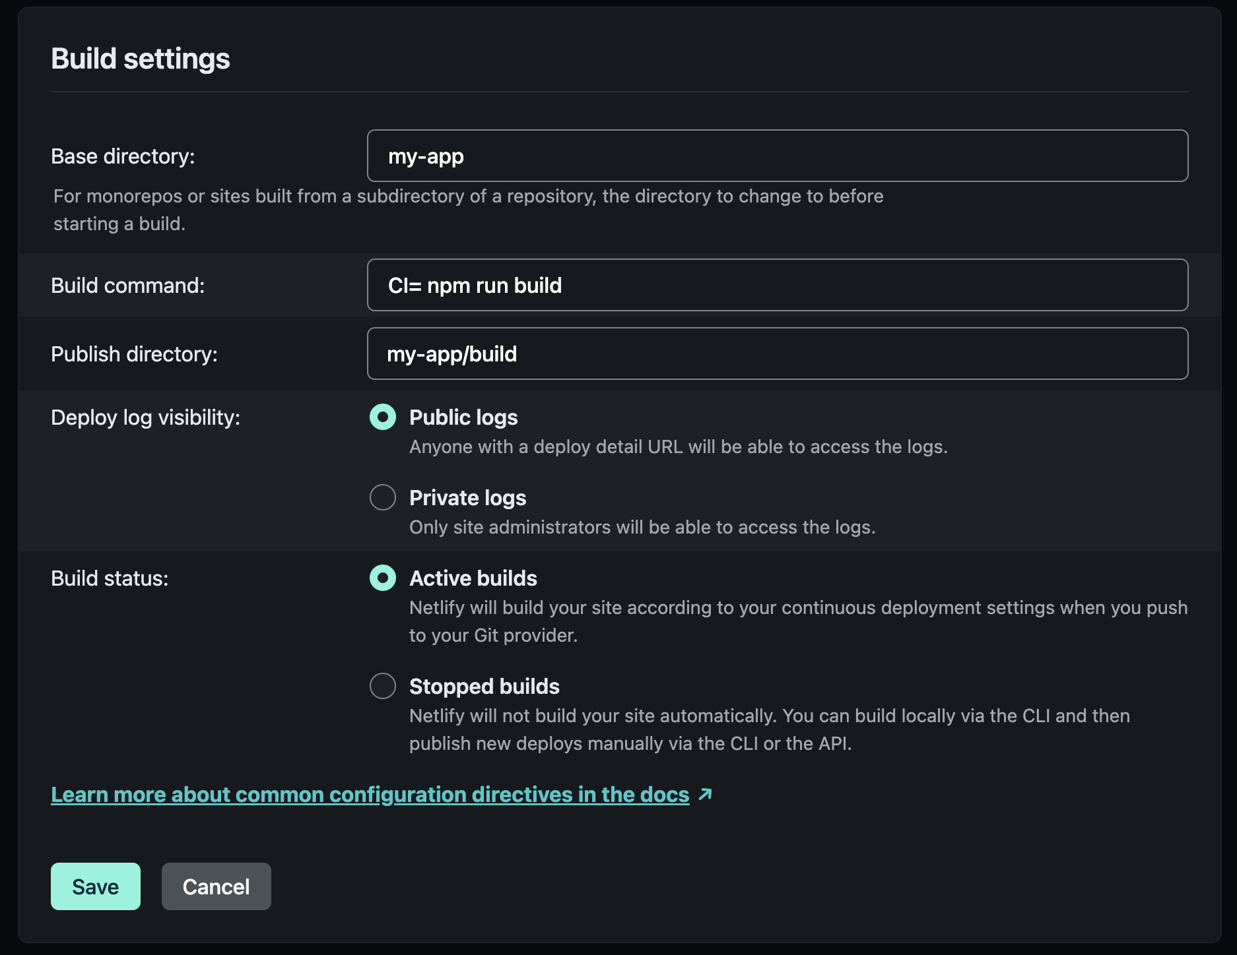Choose the Active builds radio option
Image resolution: width=1237 pixels, height=955 pixels.
pos(383,578)
